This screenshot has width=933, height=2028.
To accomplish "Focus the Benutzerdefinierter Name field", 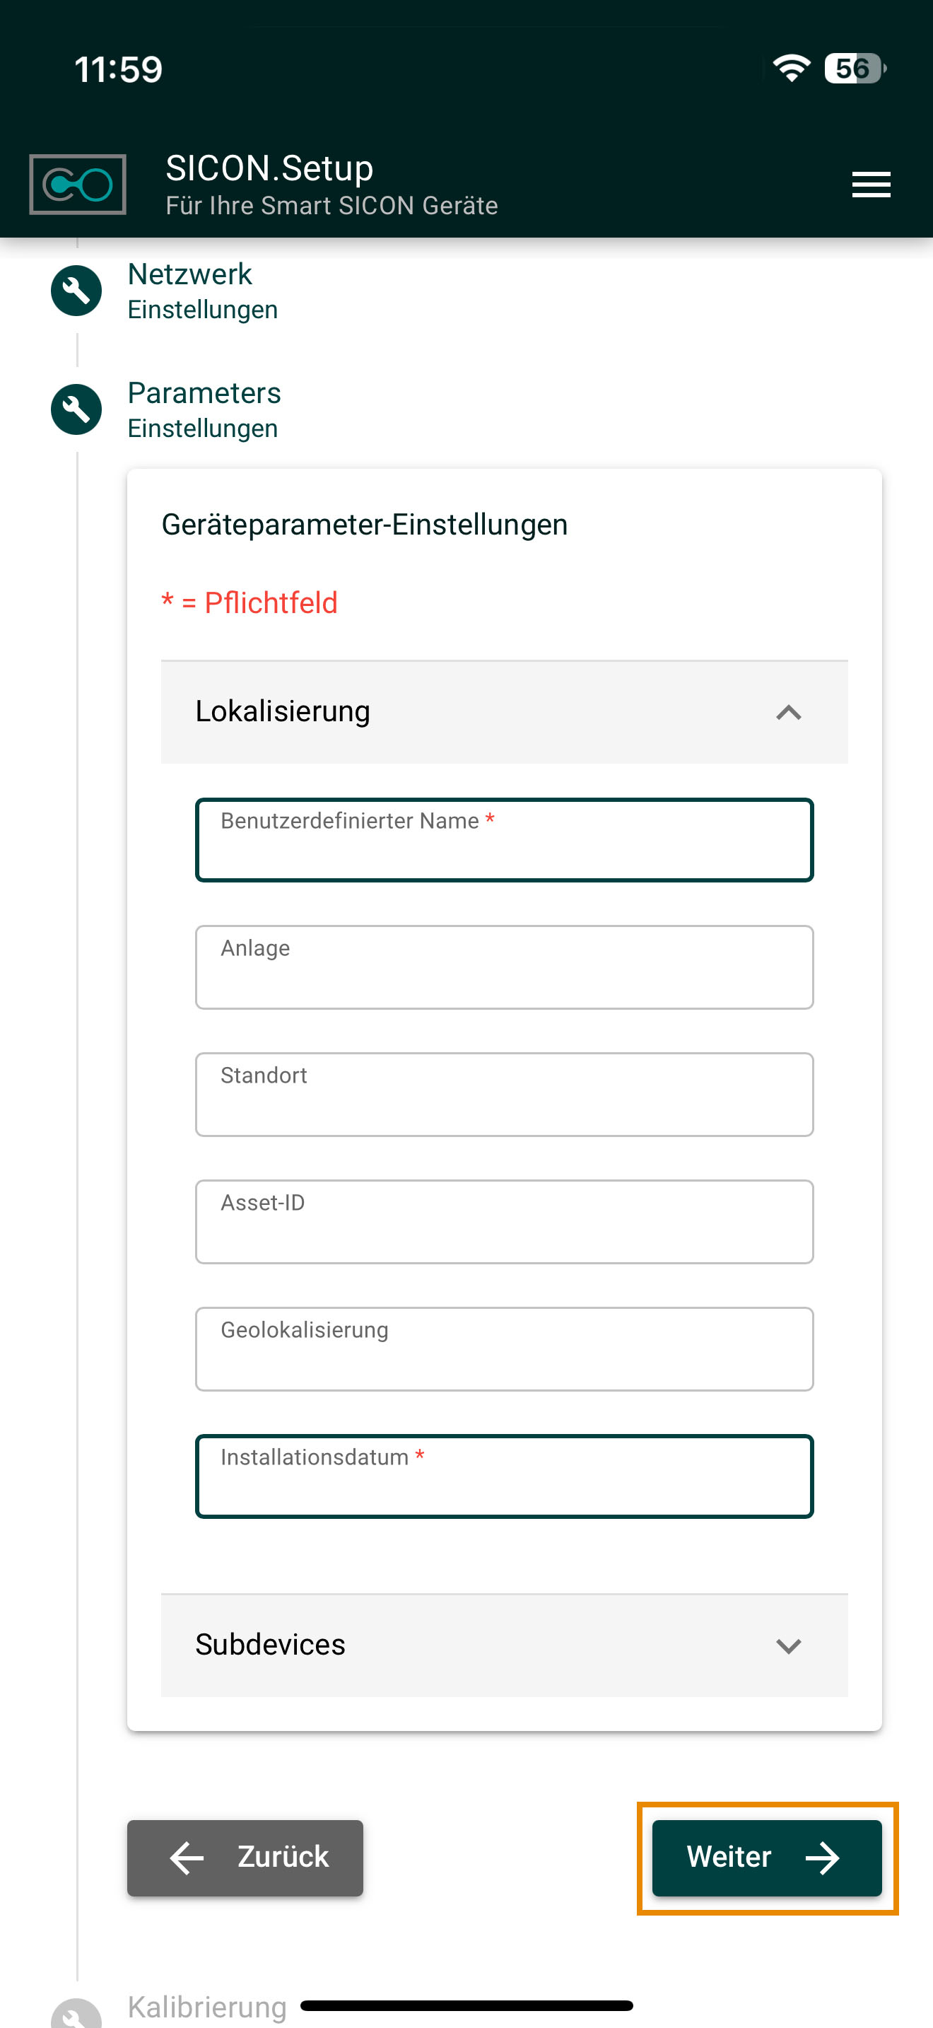I will point(504,840).
